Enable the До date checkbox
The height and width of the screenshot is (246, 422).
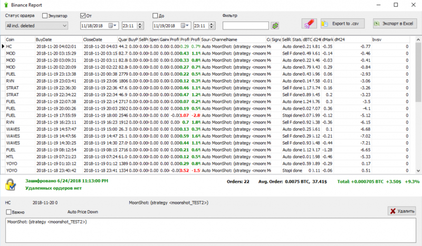(155, 16)
